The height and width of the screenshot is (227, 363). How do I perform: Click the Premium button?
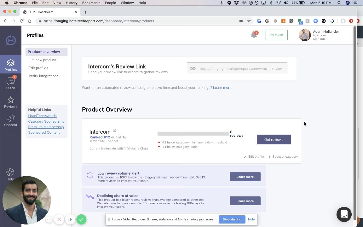[x=276, y=35]
